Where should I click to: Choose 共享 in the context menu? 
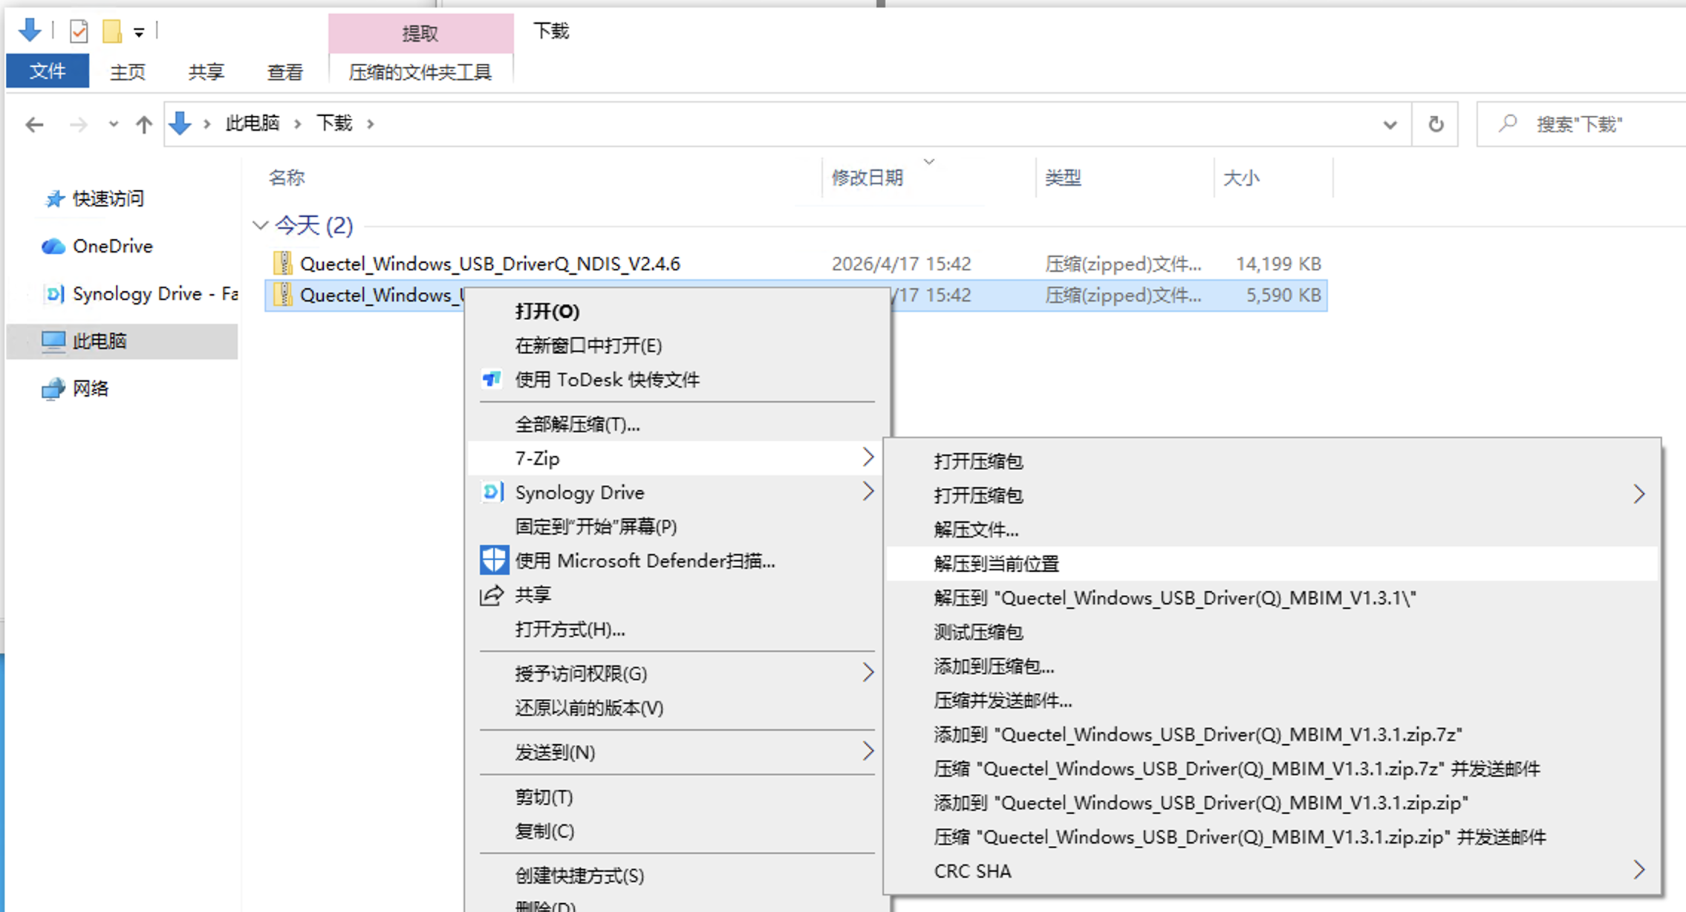tap(533, 595)
